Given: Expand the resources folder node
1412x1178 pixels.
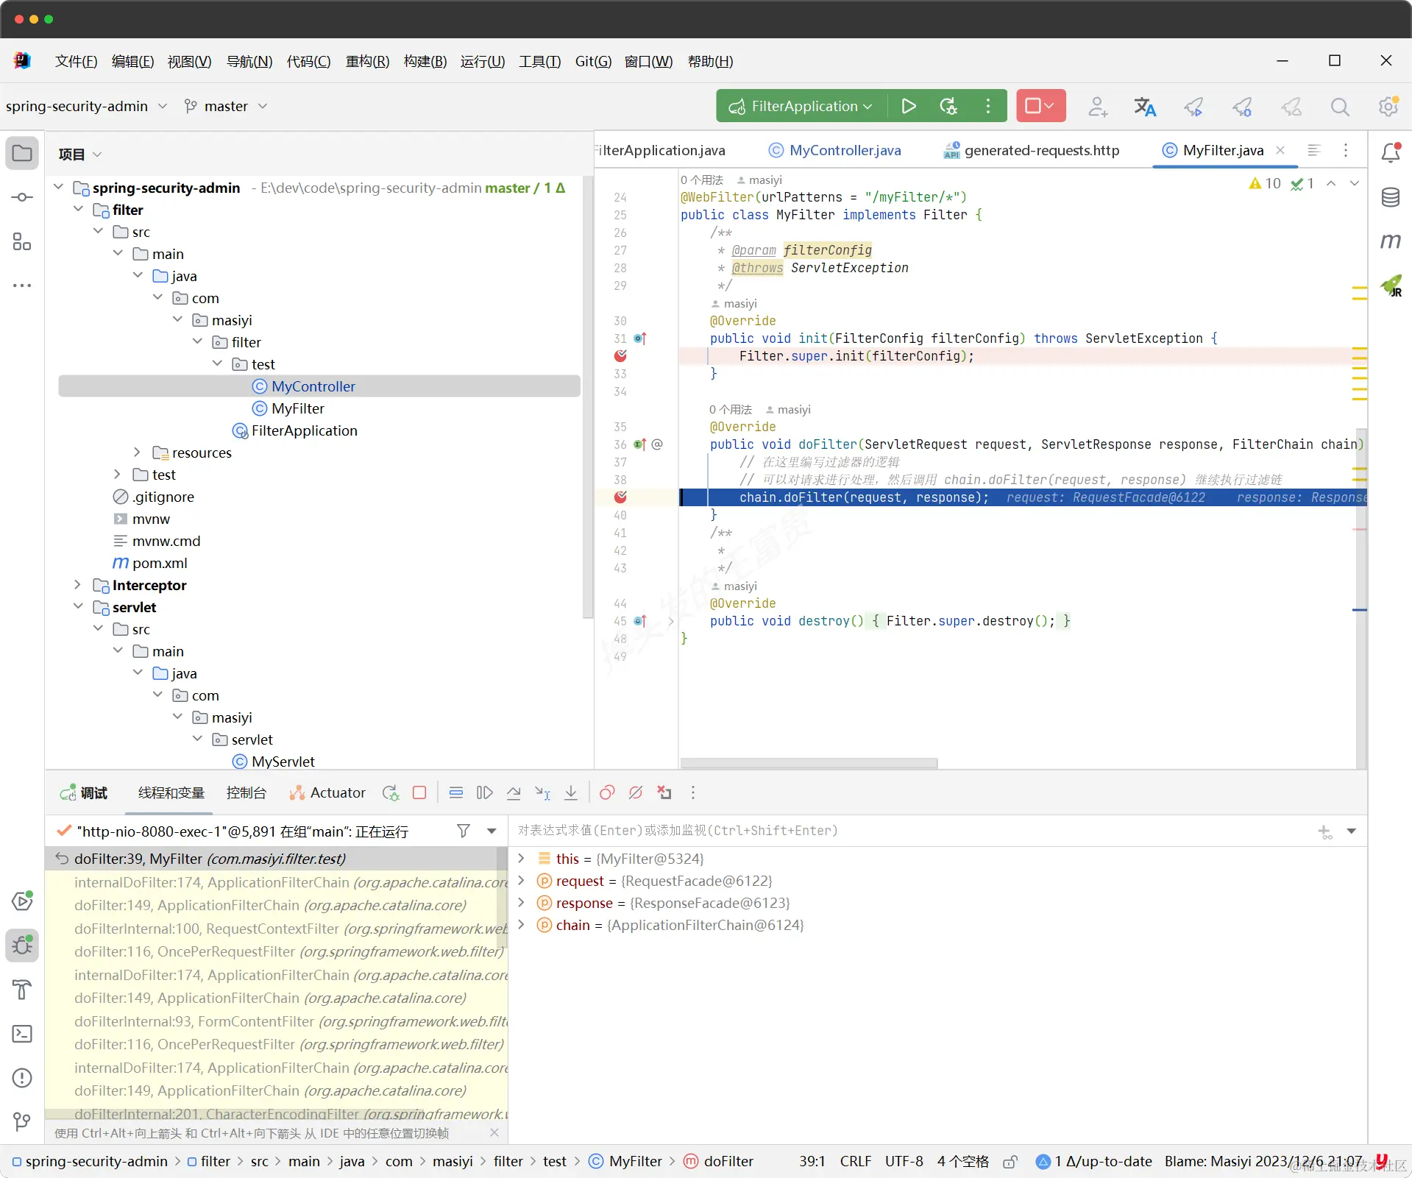Looking at the screenshot, I should (x=137, y=453).
